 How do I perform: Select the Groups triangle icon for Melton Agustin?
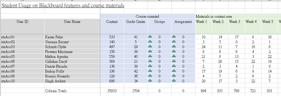coord(150,56)
